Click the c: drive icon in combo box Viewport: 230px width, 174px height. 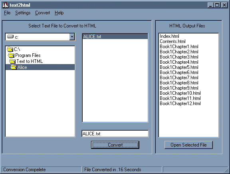[10, 37]
